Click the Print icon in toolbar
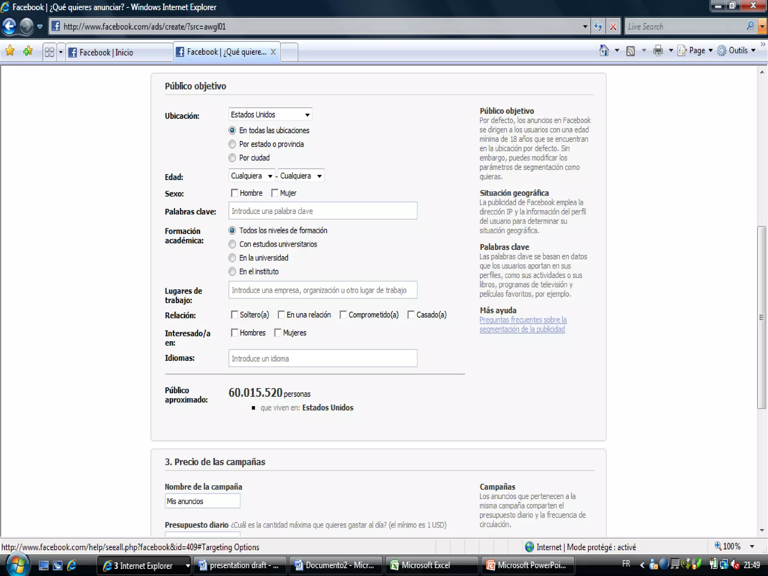The height and width of the screenshot is (576, 768). click(x=658, y=51)
